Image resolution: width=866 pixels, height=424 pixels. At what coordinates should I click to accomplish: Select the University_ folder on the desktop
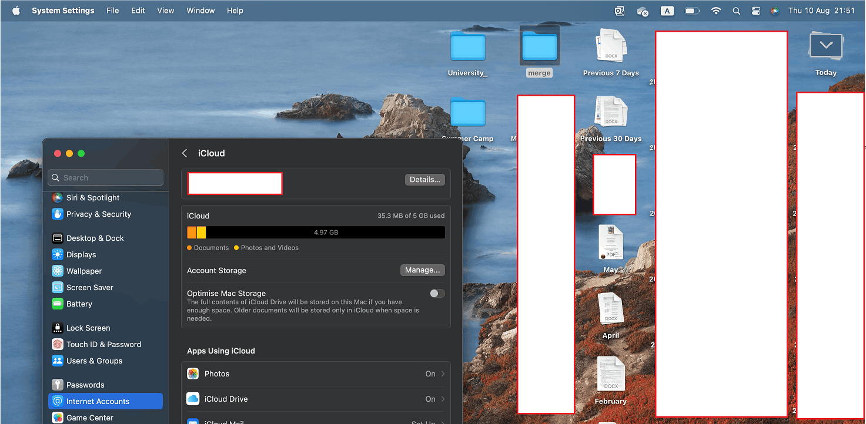pos(467,55)
